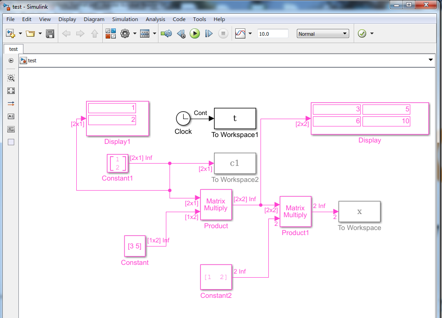
Task: Open the Library Browser icon
Action: click(x=111, y=34)
